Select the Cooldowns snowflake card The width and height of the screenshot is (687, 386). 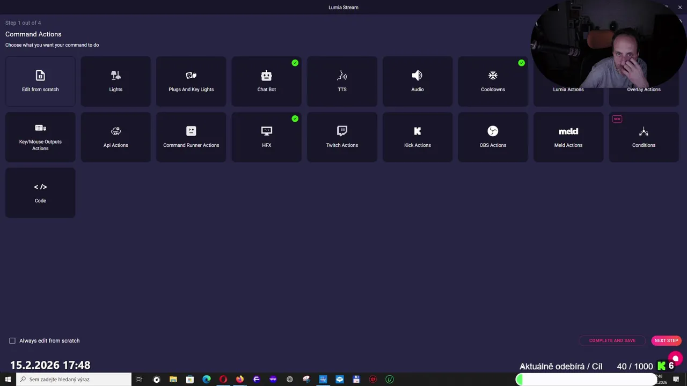click(493, 81)
